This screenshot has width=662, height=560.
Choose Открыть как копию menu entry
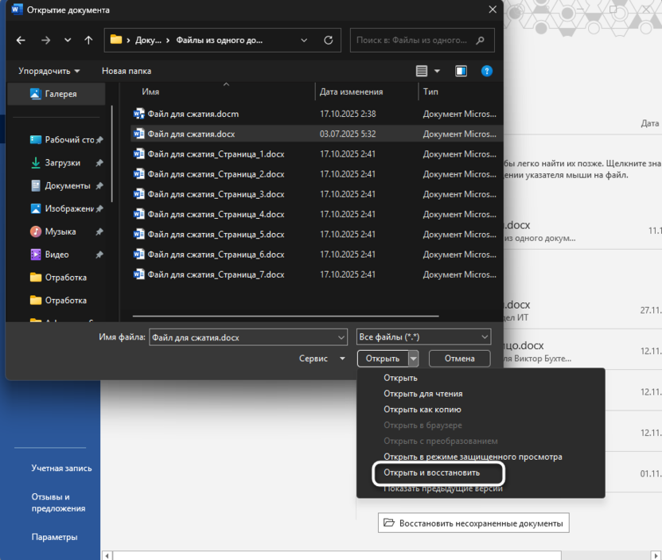[x=422, y=410]
